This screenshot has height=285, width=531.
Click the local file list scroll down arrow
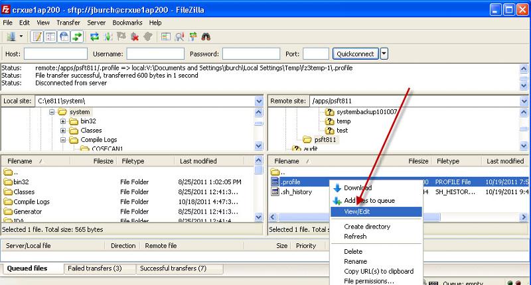tap(258, 217)
